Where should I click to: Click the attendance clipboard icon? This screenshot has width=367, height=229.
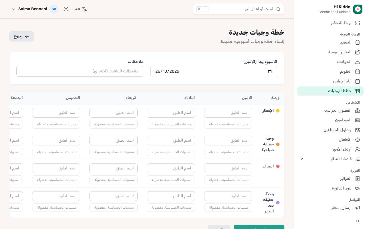(x=358, y=42)
